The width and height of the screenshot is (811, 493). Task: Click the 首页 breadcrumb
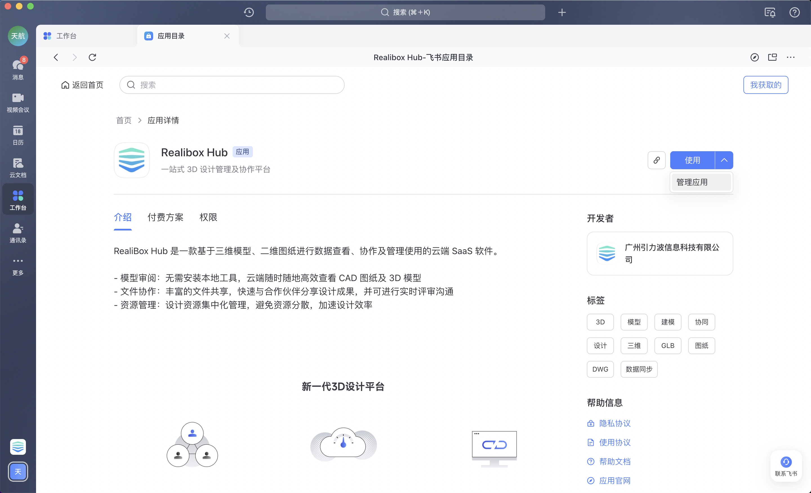click(124, 120)
